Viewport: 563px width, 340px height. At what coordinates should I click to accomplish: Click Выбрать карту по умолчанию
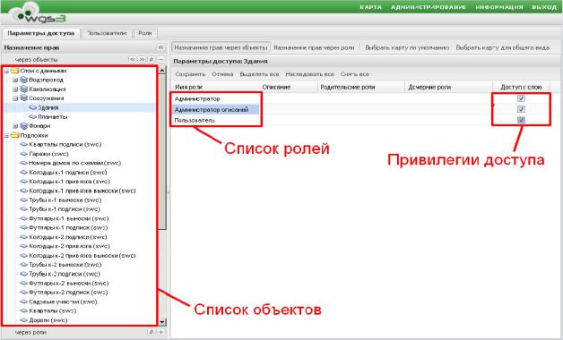[407, 47]
